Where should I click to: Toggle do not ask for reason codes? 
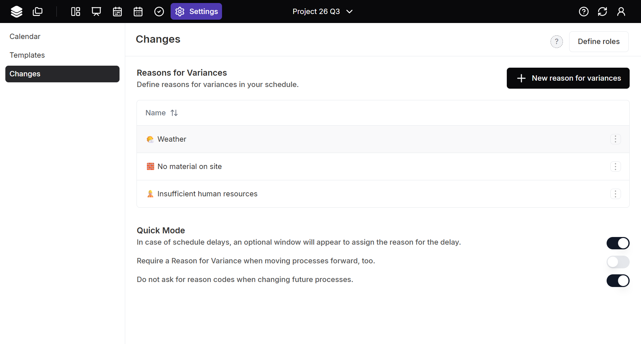pyautogui.click(x=618, y=281)
